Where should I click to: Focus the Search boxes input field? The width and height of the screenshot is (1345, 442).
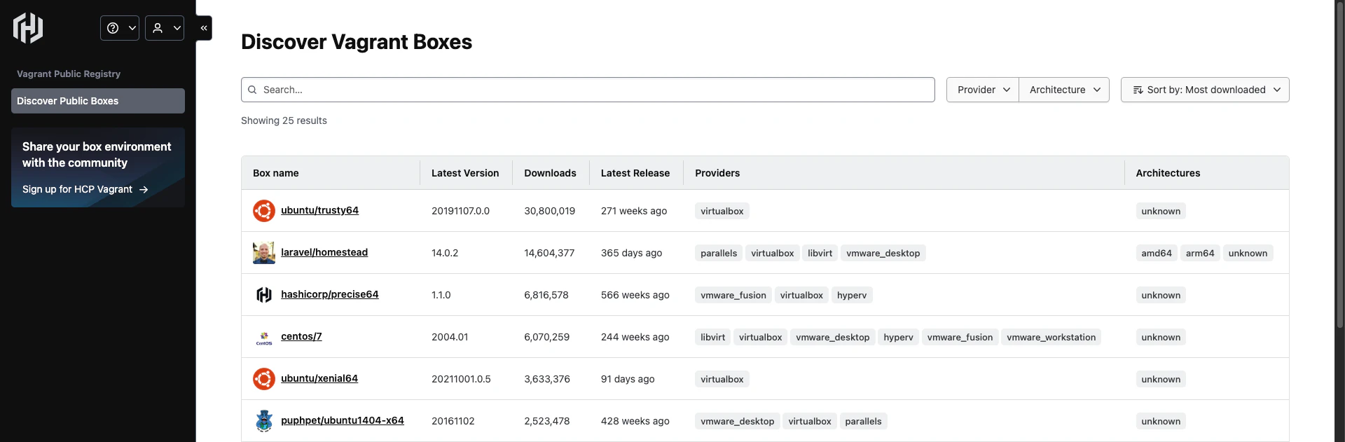pyautogui.click(x=588, y=90)
